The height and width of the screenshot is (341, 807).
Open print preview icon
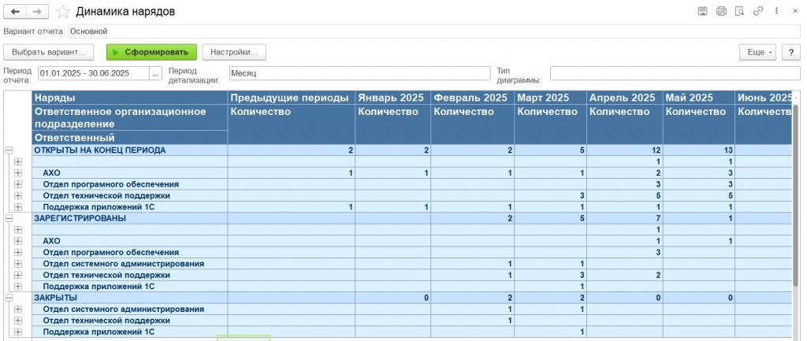pos(739,11)
